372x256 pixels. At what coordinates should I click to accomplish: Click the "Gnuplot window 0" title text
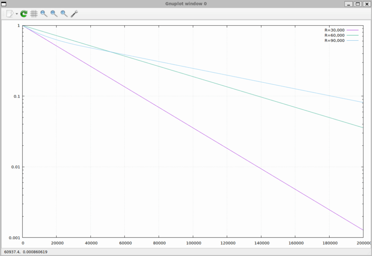186,4
